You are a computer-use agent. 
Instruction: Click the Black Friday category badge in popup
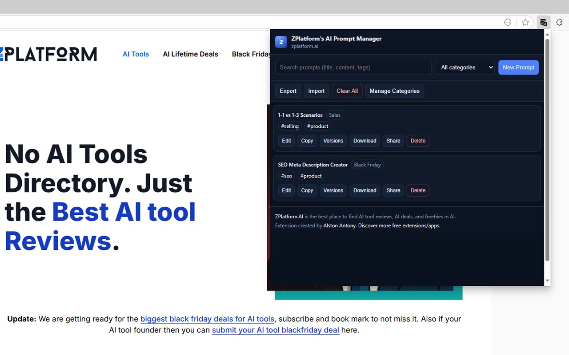click(368, 165)
